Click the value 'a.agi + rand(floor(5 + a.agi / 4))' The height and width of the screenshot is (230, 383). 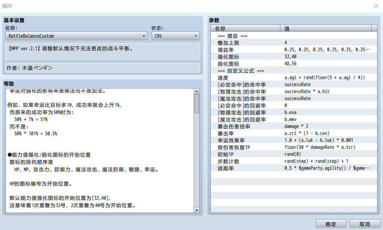(x=325, y=78)
